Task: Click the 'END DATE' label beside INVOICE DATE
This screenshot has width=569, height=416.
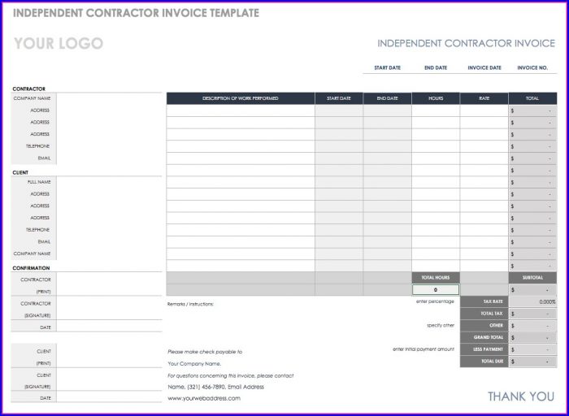Action: (436, 67)
